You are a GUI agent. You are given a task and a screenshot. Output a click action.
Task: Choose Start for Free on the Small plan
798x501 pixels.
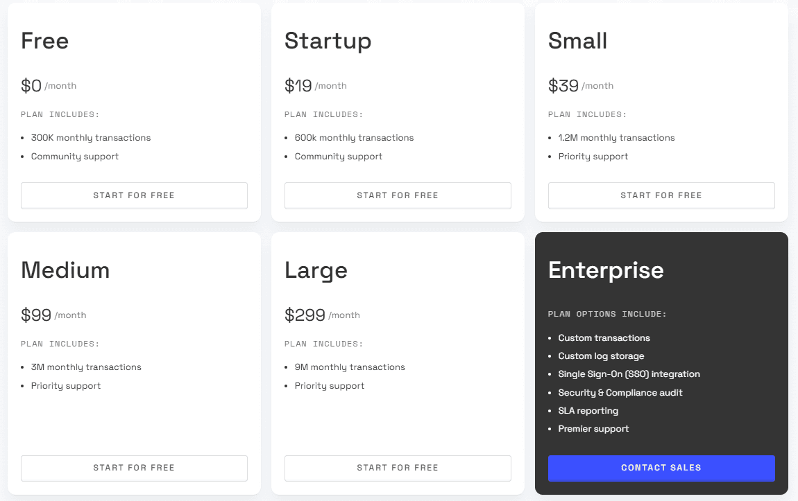click(661, 195)
